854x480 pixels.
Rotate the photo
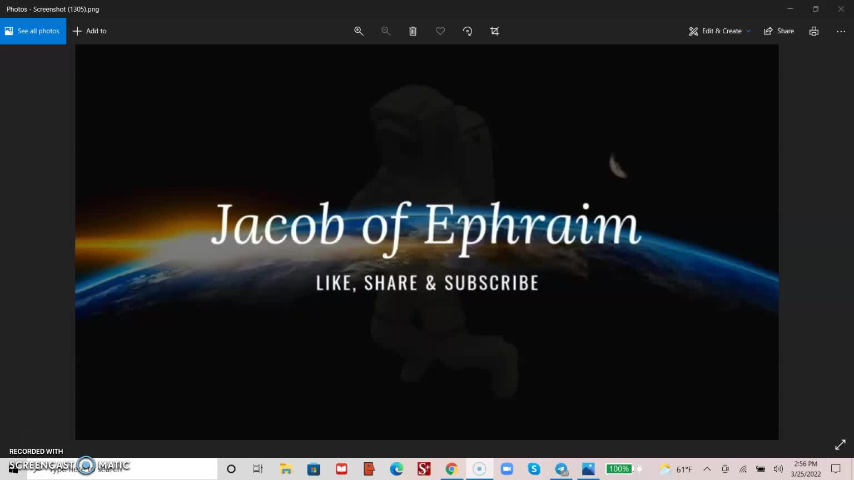point(468,31)
